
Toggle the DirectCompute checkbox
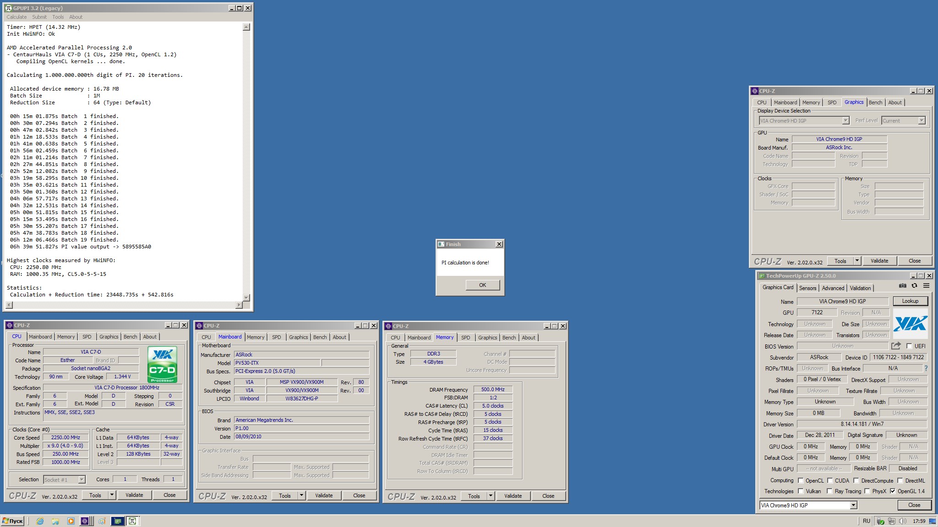[856, 481]
